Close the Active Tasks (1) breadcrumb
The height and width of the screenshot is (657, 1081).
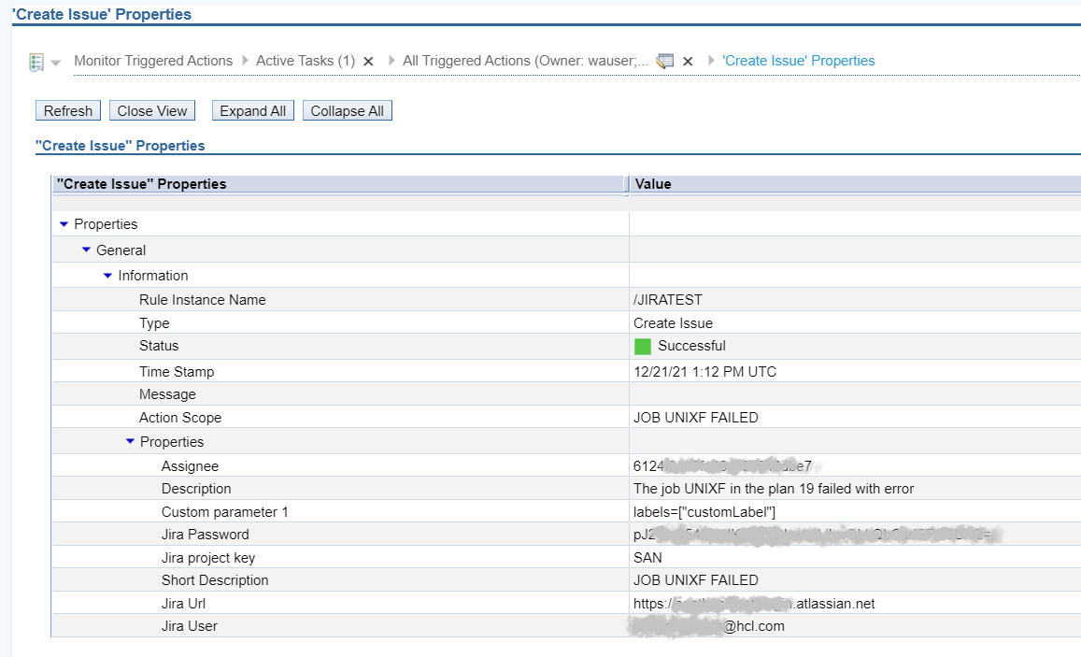368,62
